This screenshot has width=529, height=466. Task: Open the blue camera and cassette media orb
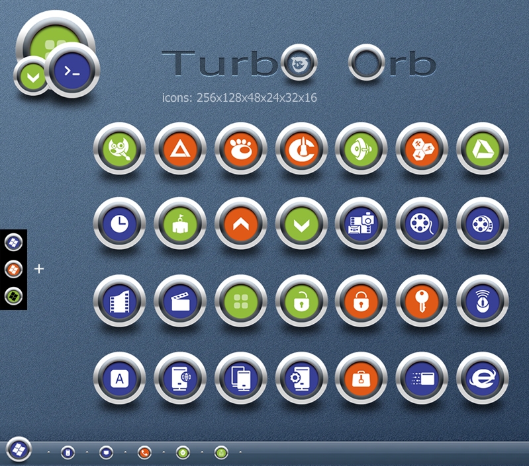pos(361,223)
